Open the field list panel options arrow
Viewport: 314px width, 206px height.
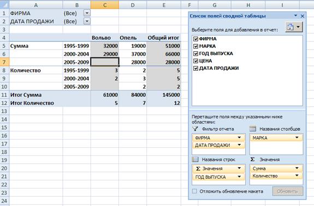pyautogui.click(x=296, y=16)
